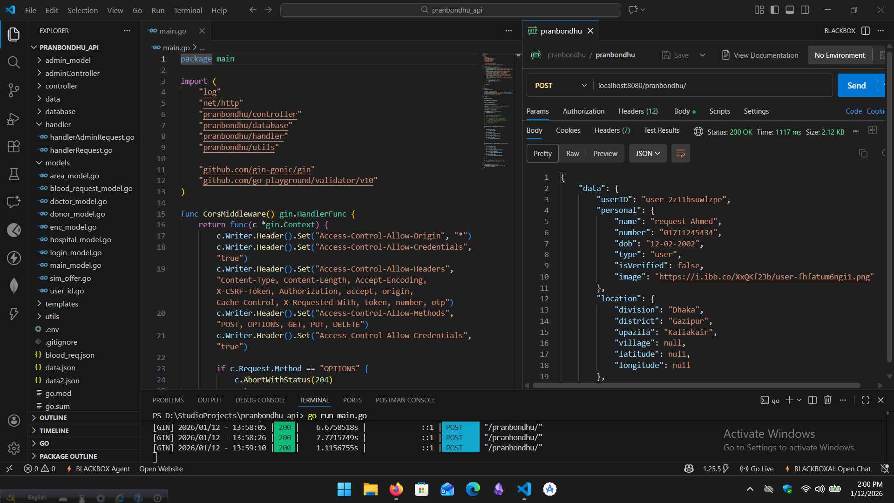
Task: Switch response view to Raw
Action: (x=572, y=154)
